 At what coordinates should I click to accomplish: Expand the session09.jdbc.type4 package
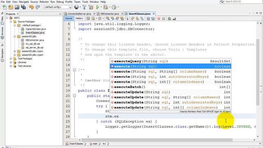click(15, 55)
